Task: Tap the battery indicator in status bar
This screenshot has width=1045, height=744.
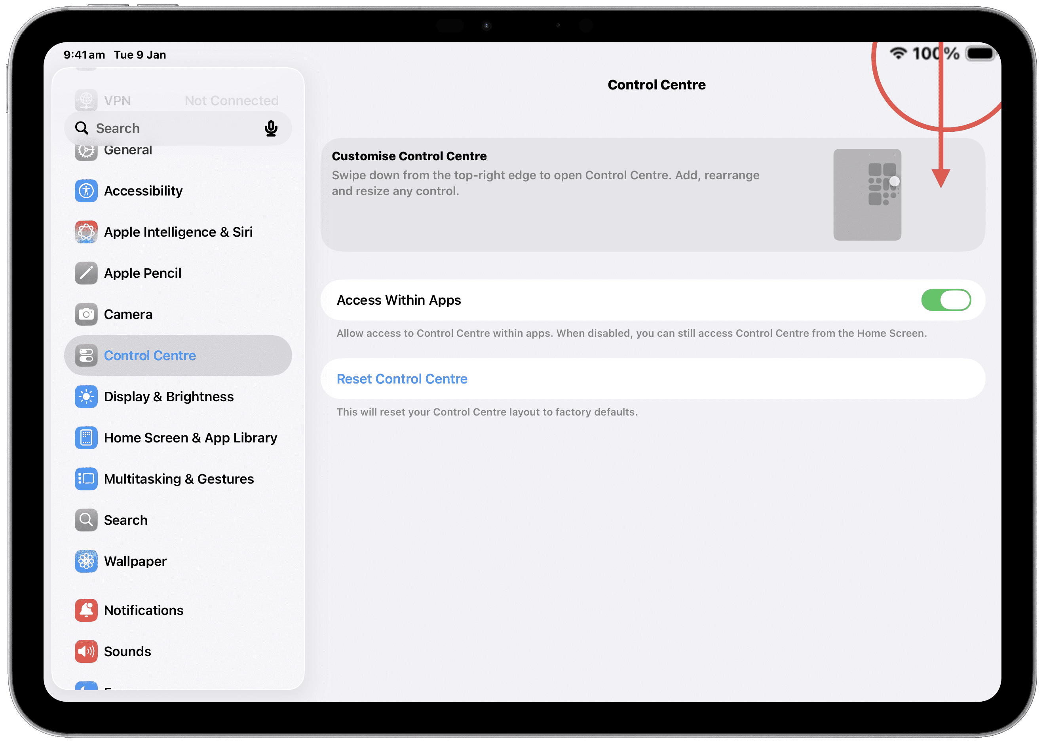Action: [x=979, y=54]
